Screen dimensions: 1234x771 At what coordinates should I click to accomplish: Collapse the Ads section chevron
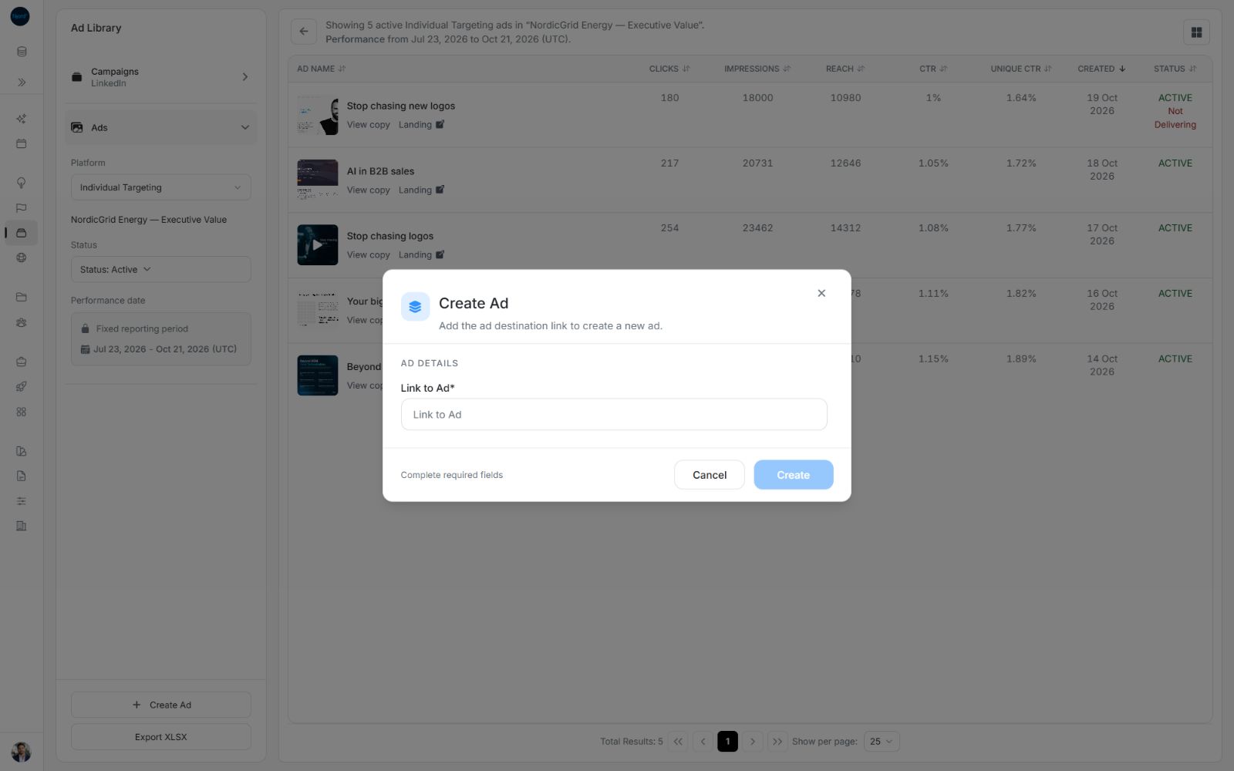pos(245,128)
